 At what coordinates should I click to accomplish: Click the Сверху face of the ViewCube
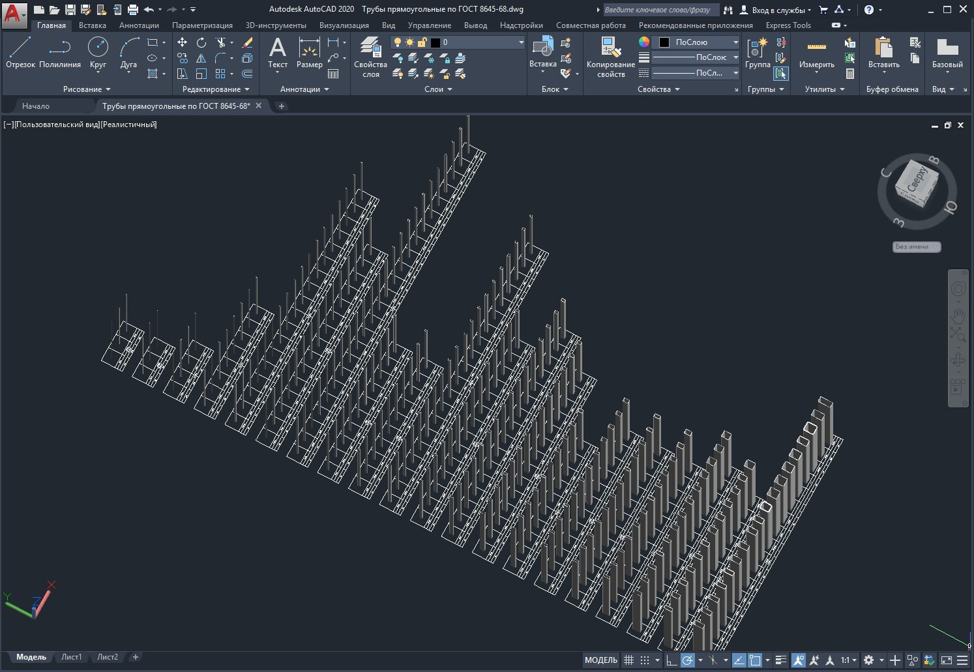point(917,181)
